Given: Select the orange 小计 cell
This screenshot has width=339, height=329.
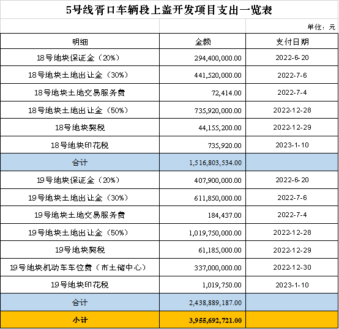Looking at the screenshot, I should click(80, 320).
